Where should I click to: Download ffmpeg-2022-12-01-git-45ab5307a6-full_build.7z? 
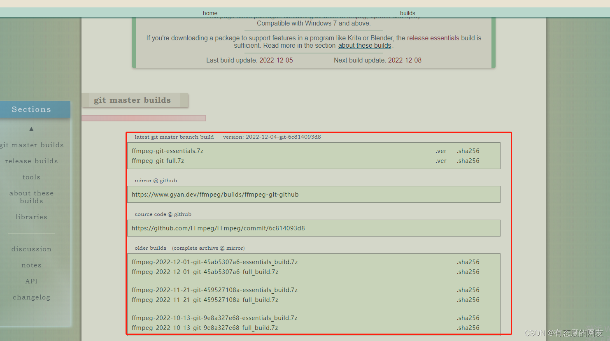pyautogui.click(x=205, y=272)
